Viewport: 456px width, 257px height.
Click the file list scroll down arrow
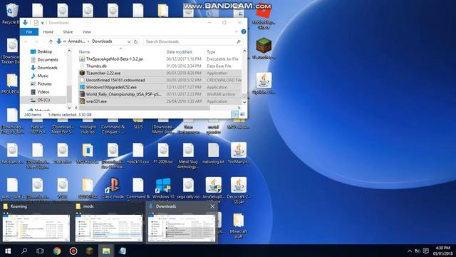tap(244, 102)
